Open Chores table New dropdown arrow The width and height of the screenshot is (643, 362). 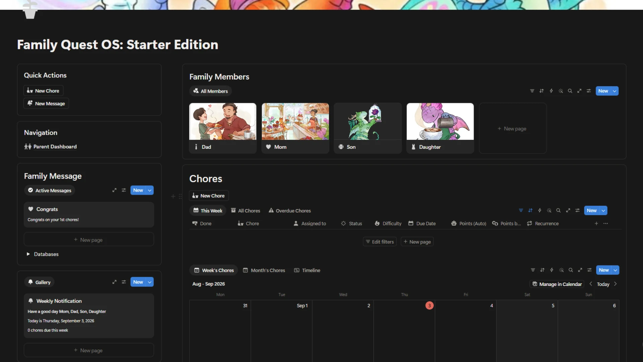[x=603, y=210]
